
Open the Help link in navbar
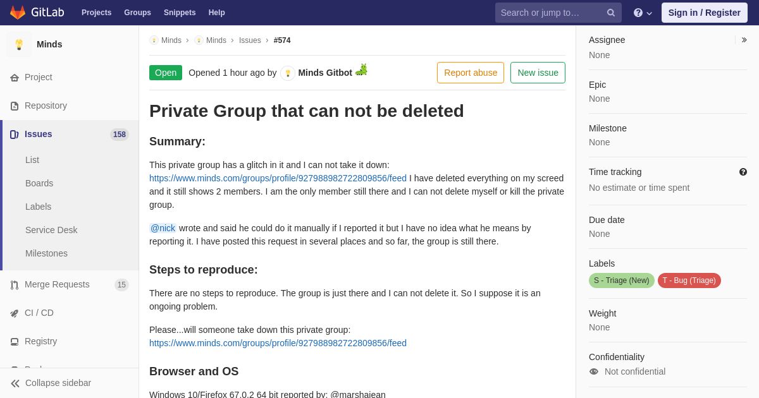click(x=217, y=13)
